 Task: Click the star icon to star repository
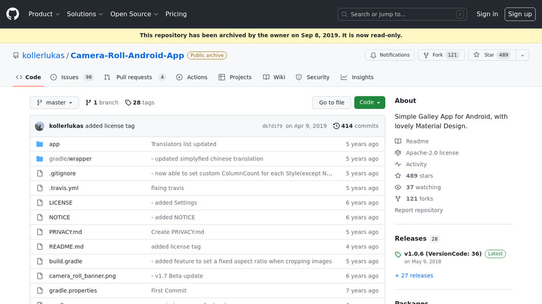(477, 55)
